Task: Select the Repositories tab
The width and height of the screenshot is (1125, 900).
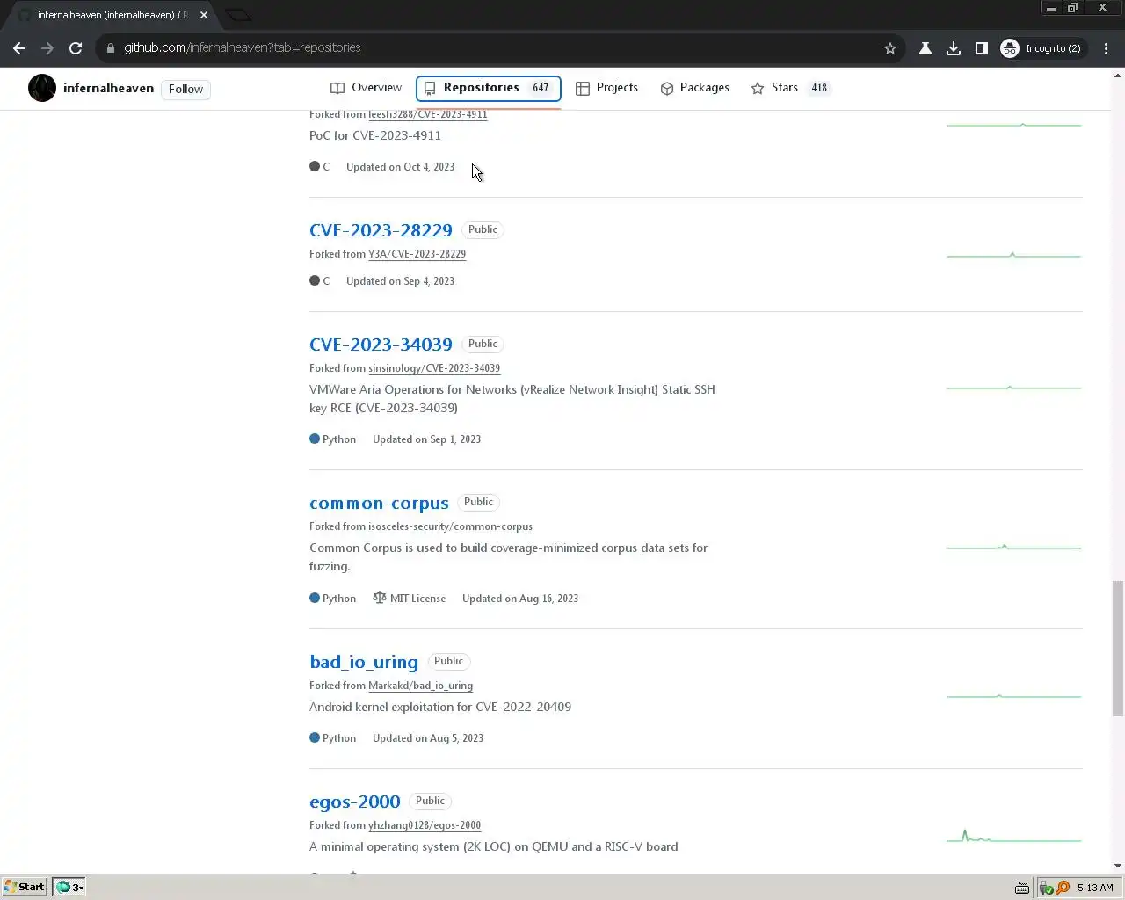Action: pos(489,88)
